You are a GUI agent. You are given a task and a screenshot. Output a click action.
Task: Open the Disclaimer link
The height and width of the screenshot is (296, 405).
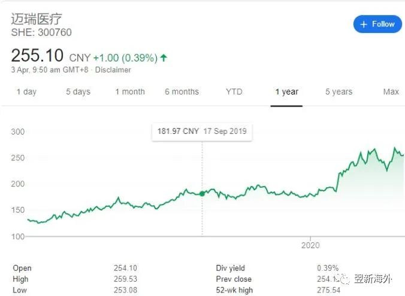(113, 70)
